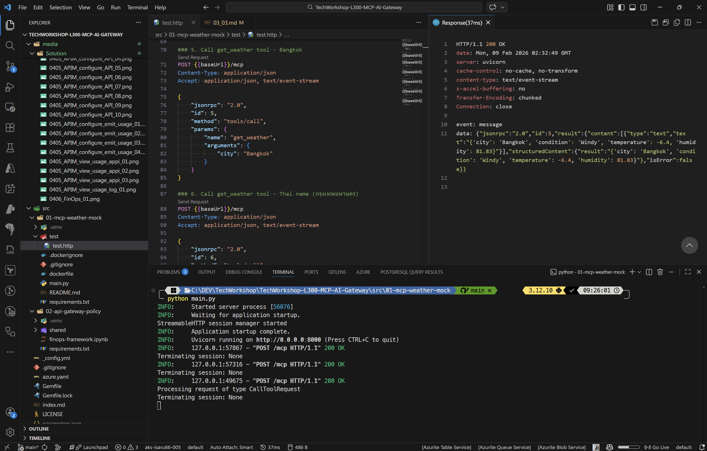This screenshot has height=451, width=707.
Task: Collapse the 02-api-gateway-policy folder
Action: tap(32, 311)
